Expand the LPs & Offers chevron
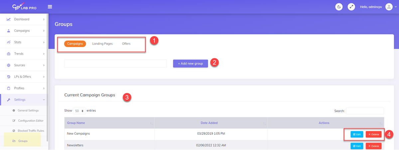Image resolution: width=399 pixels, height=150 pixels. click(x=44, y=77)
